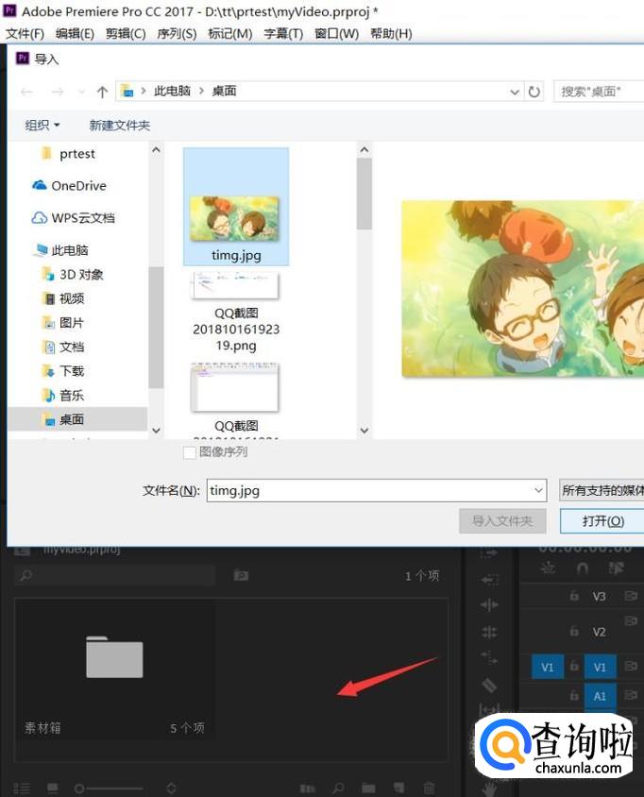The width and height of the screenshot is (644, 797).
Task: Open the 字幕(T) menu
Action: point(283,34)
